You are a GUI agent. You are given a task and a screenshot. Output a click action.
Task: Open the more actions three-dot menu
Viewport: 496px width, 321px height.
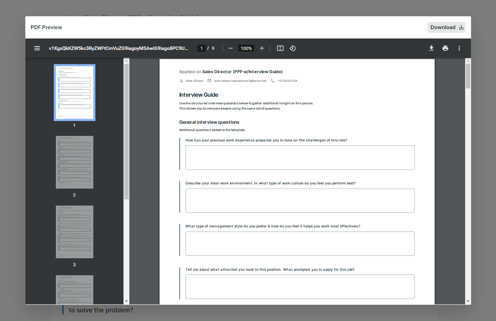coord(459,48)
